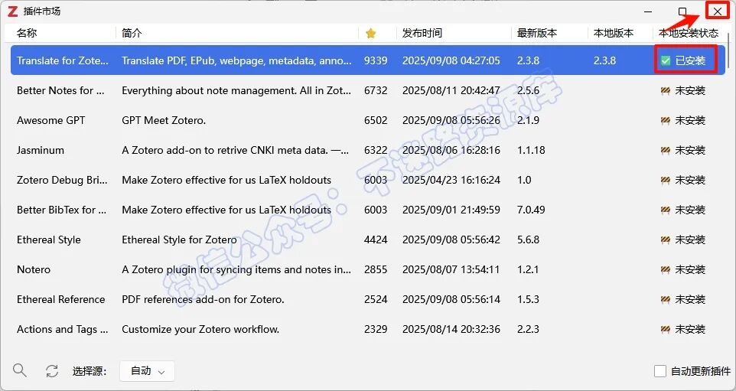Click latest version 7.0.49

531,210
